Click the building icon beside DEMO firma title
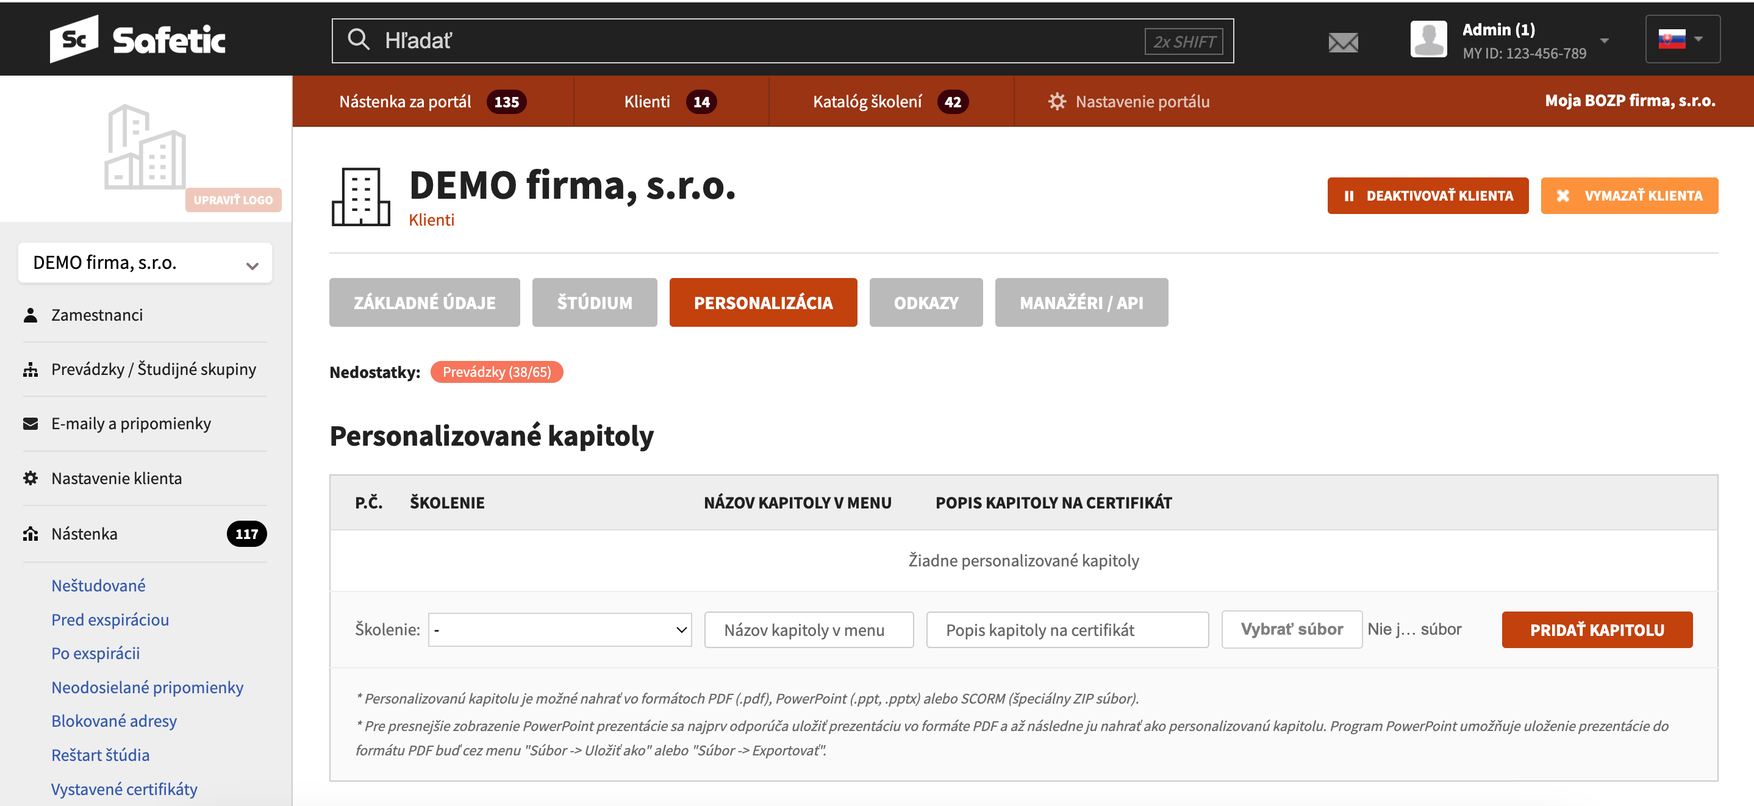Image resolution: width=1754 pixels, height=806 pixels. point(361,197)
